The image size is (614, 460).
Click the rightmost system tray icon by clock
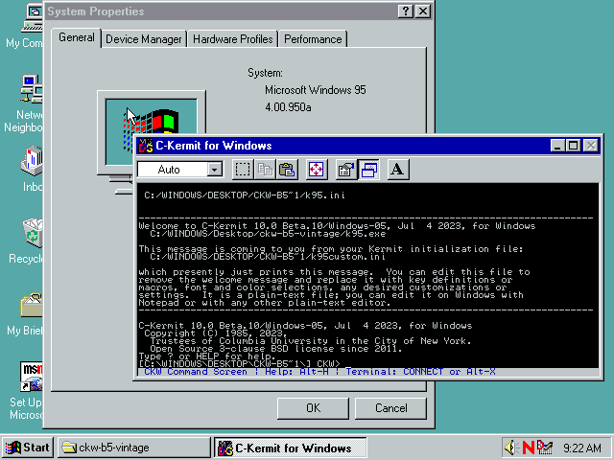click(544, 448)
